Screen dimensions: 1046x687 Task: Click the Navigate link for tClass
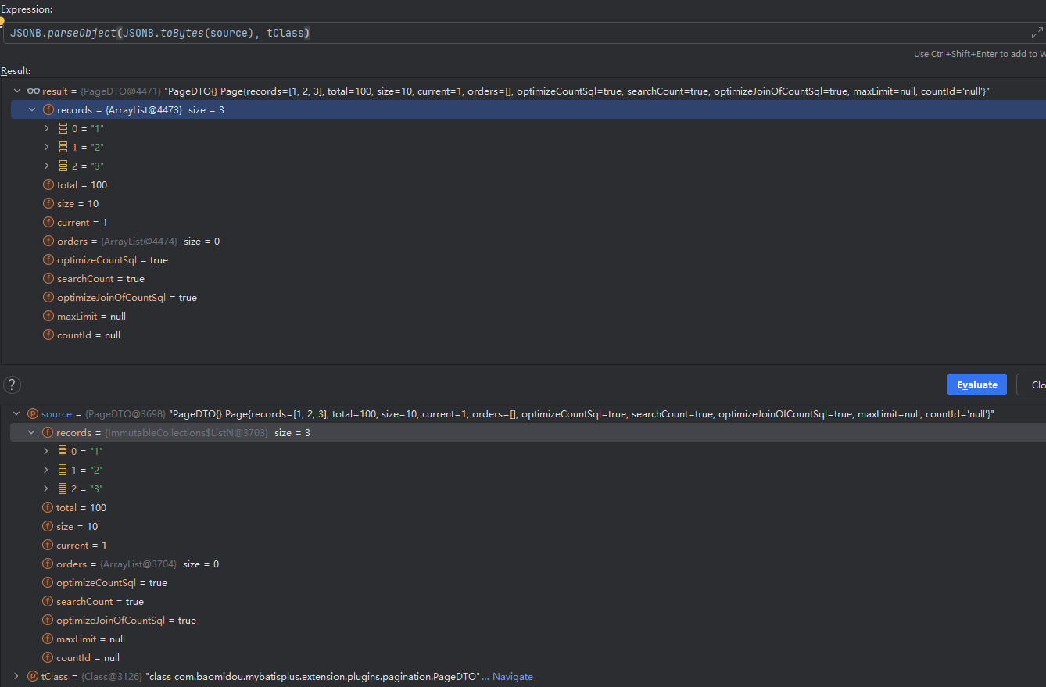(x=512, y=677)
